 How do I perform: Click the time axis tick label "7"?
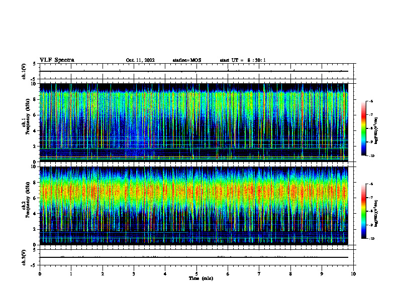tap(259, 274)
